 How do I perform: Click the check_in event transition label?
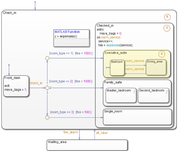point(36,83)
